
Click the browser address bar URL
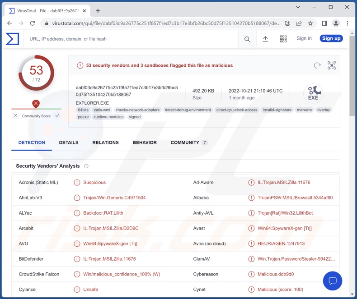166,23
